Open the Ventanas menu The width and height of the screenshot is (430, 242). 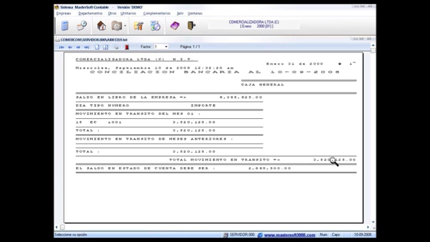195,13
